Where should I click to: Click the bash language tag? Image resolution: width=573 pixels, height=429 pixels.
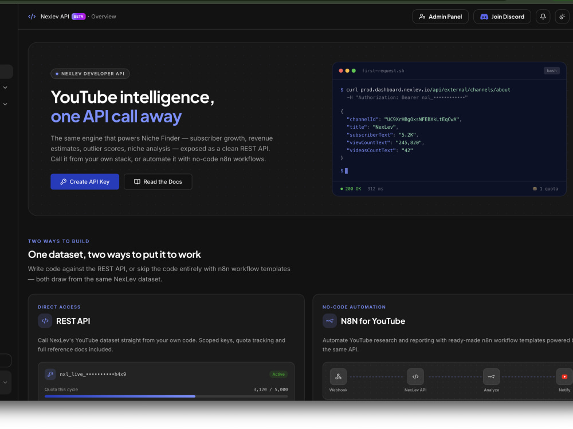coord(552,71)
